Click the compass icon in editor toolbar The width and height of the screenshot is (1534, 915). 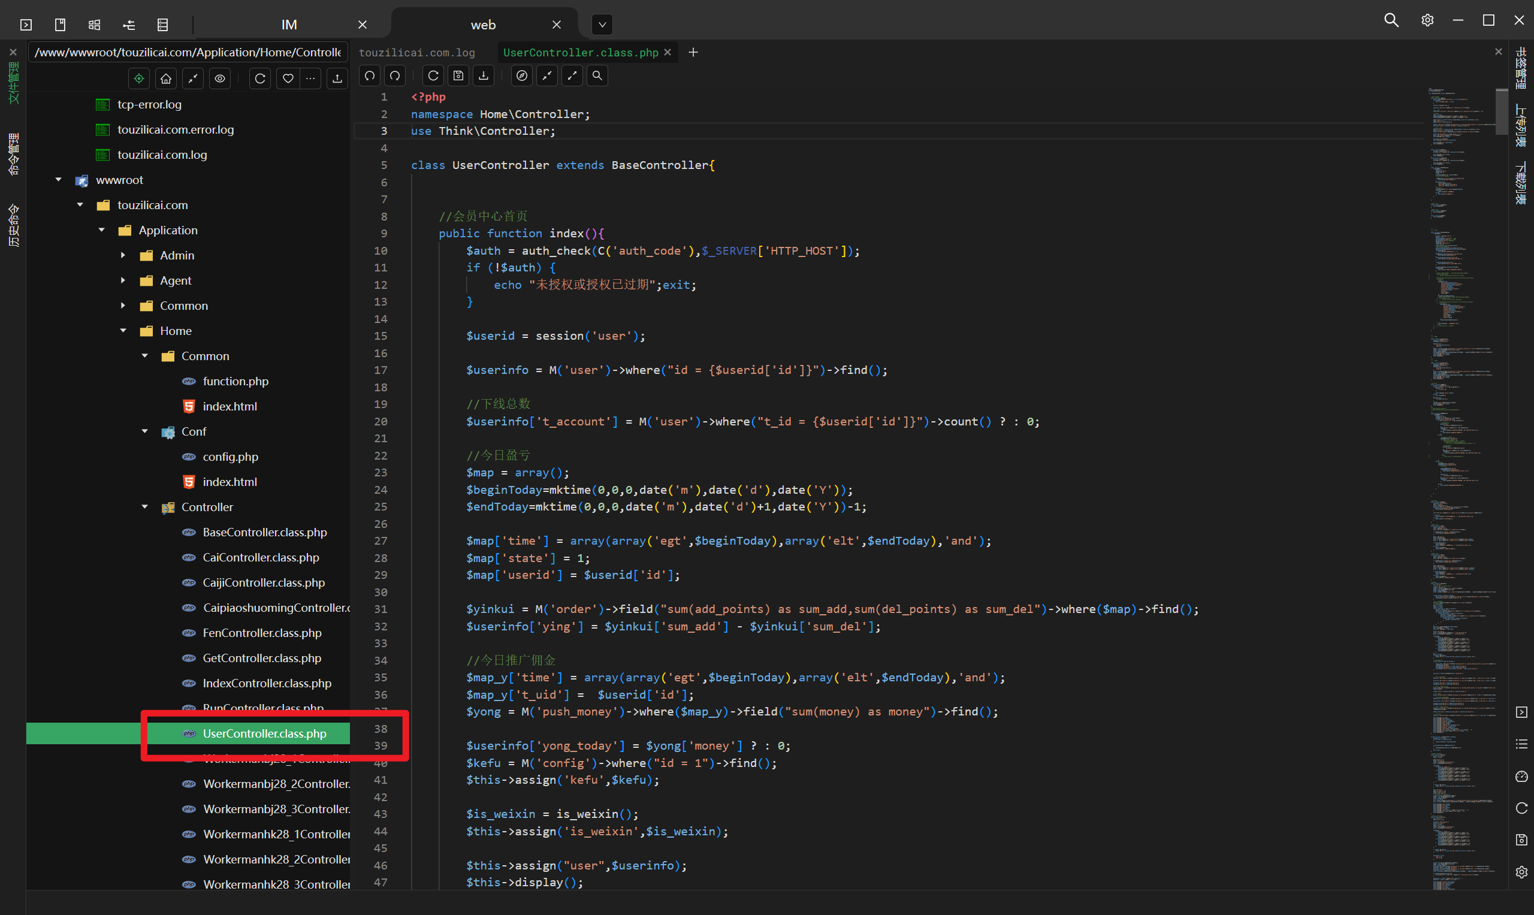click(x=521, y=76)
